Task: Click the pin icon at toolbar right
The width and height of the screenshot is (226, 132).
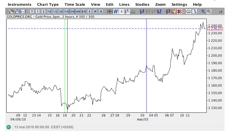Action: (x=221, y=12)
